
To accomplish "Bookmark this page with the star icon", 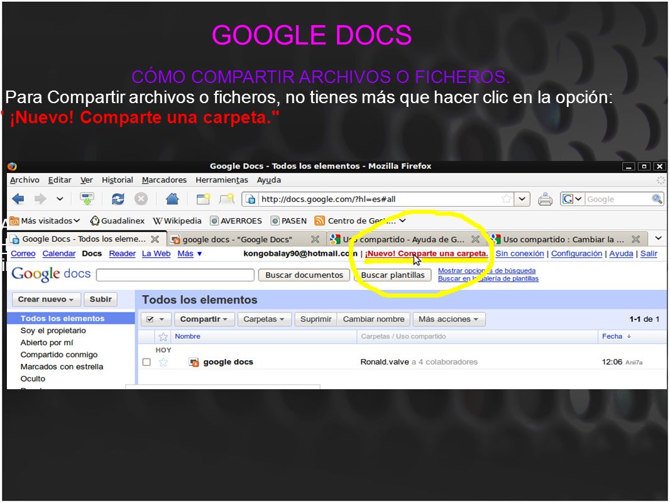I will point(507,199).
